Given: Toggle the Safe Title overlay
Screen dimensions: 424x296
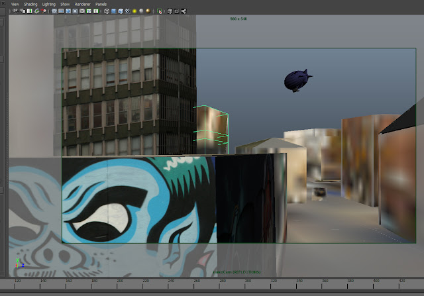Looking at the screenshot, I should tap(95, 11).
